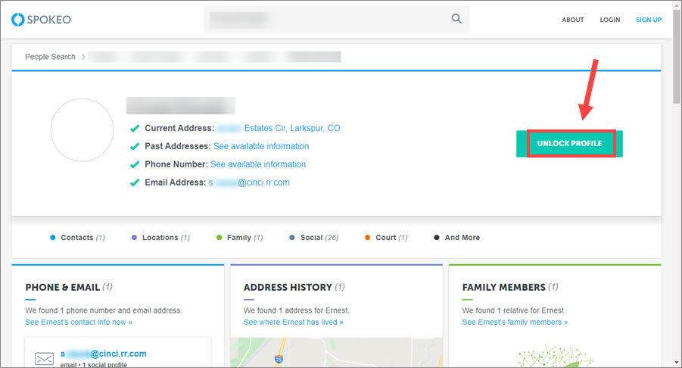The width and height of the screenshot is (682, 368).
Task: Click See available information for Past Addresses
Action: point(261,146)
